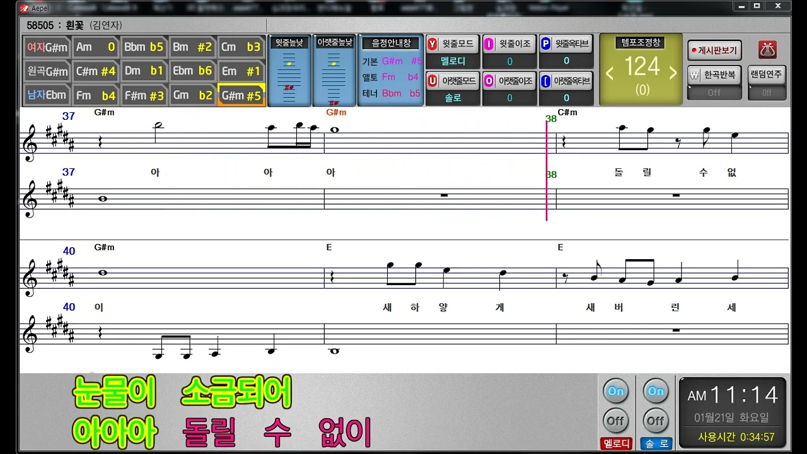Click the red 멜로디 label
Screen dimensions: 807x454
[x=616, y=443]
